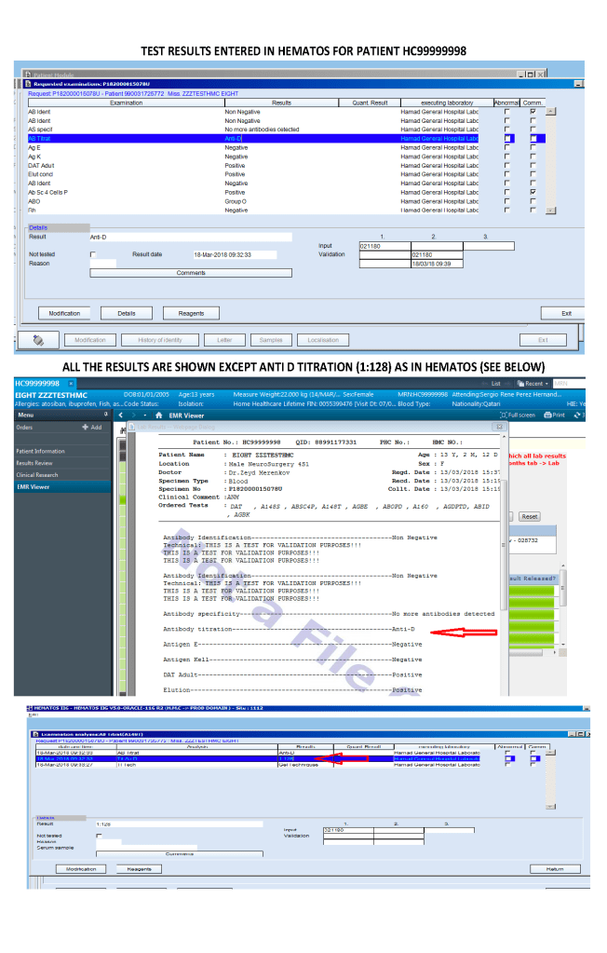Image resolution: width=607 pixels, height=953 pixels.
Task: Toggle Not tested checkbox in the Anti-D details panel
Action: tap(93, 254)
